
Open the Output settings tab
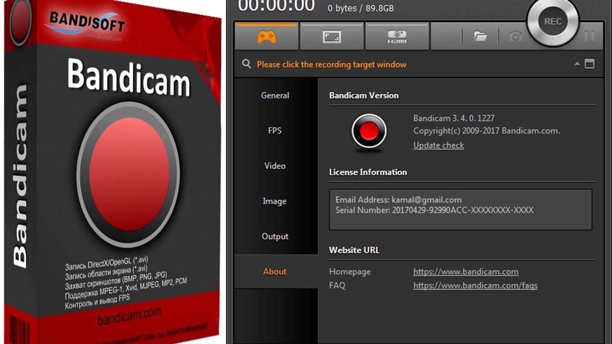tap(275, 236)
